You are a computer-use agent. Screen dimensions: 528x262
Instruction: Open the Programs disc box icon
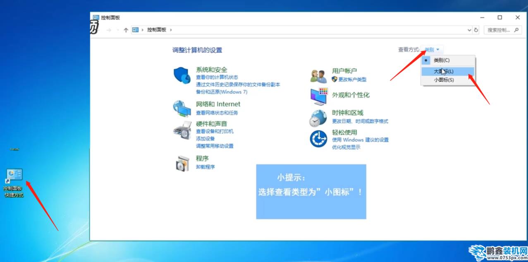182,163
